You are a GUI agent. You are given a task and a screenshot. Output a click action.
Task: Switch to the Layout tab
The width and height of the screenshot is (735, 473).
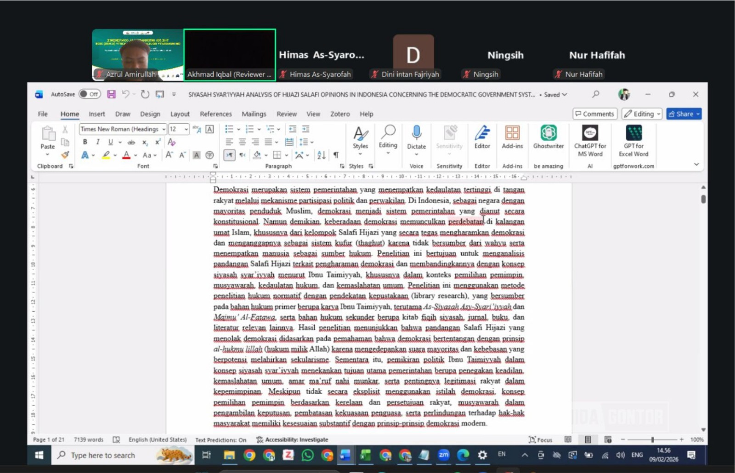(x=180, y=114)
